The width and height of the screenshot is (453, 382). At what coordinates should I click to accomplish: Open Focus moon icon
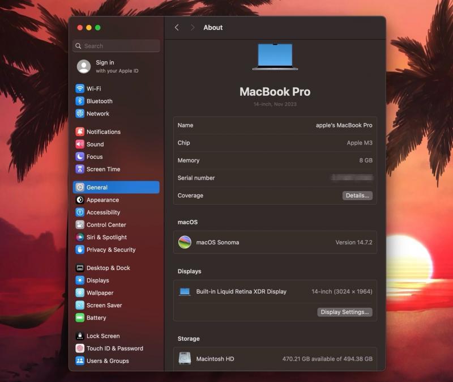click(80, 156)
